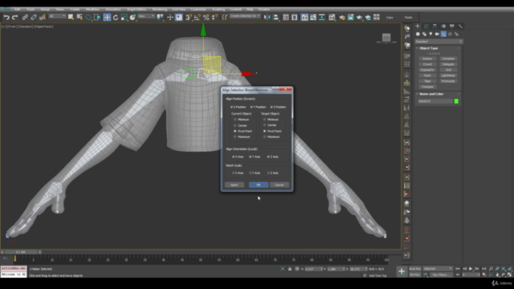Image resolution: width=514 pixels, height=289 pixels.
Task: Toggle the Angle Snap icon
Action: [198, 18]
